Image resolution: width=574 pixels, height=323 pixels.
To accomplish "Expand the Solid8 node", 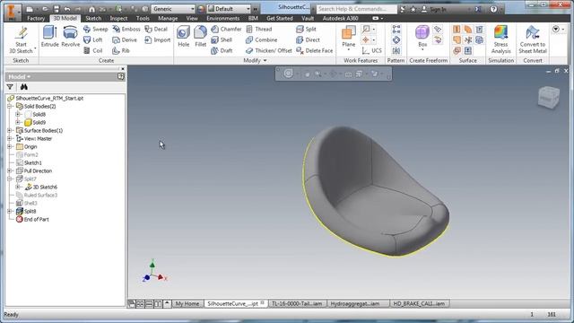I will 18,114.
